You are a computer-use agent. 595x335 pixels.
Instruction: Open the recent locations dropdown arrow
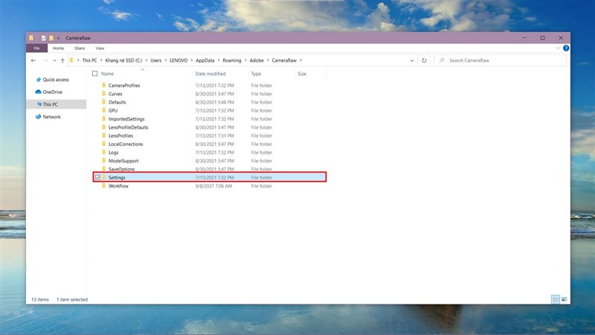click(x=54, y=60)
